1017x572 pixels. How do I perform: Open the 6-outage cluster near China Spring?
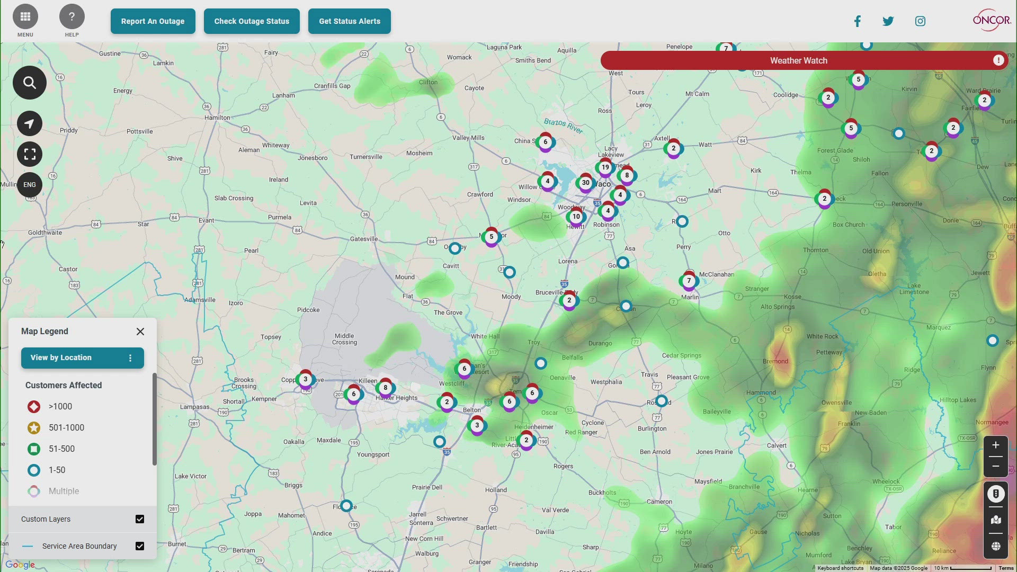pos(545,142)
